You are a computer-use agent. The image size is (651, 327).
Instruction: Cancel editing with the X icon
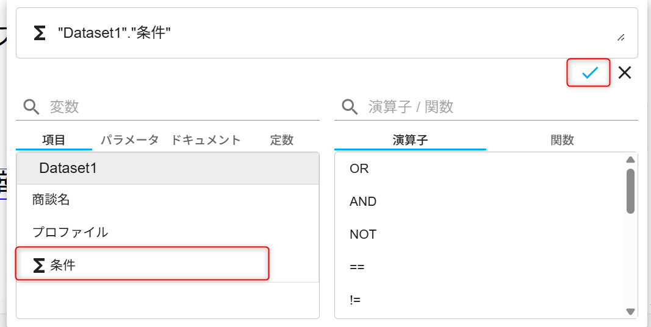(x=624, y=73)
